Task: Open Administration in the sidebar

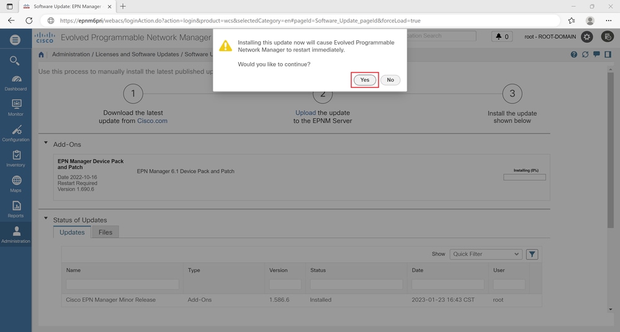Action: [x=16, y=235]
